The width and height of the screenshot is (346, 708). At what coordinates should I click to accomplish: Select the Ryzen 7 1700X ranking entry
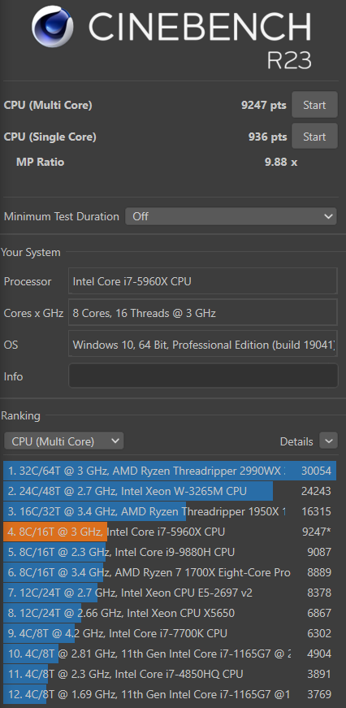(170, 572)
